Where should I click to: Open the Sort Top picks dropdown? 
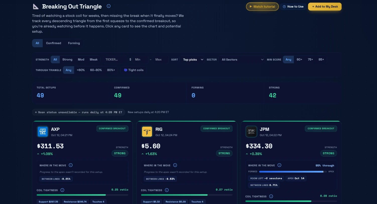click(192, 60)
